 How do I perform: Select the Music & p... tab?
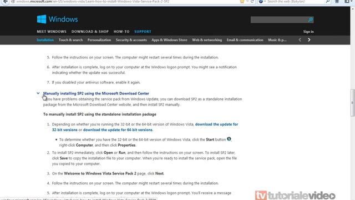pyautogui.click(x=277, y=40)
